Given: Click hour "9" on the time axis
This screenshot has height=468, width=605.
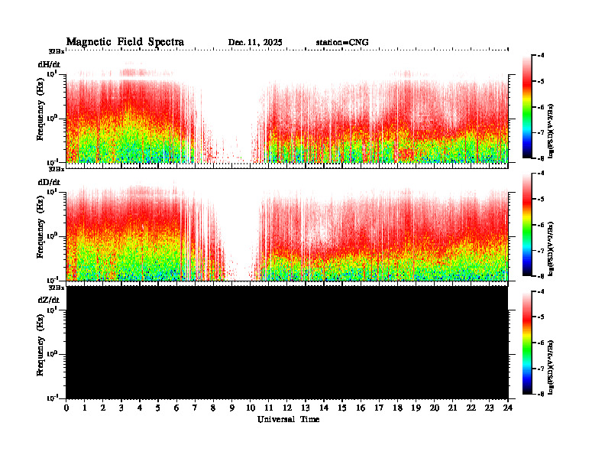Looking at the screenshot, I should (x=232, y=408).
